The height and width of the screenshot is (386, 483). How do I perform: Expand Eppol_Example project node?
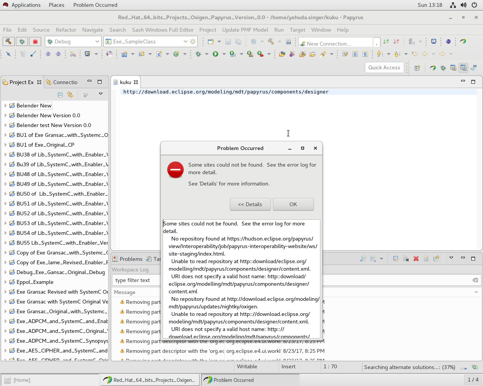pos(5,282)
